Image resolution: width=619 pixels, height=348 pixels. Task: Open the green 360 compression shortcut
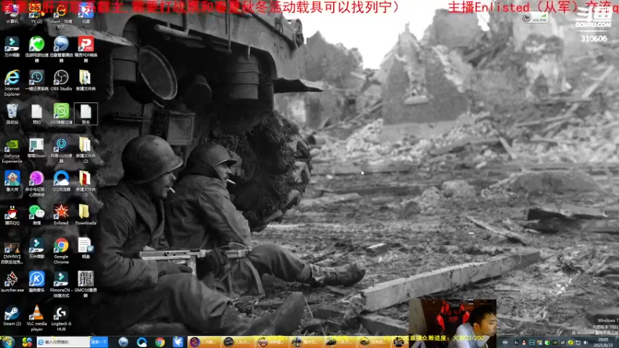tap(61, 114)
